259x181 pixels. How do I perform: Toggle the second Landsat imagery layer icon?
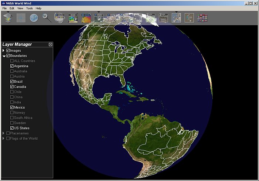click(x=111, y=18)
